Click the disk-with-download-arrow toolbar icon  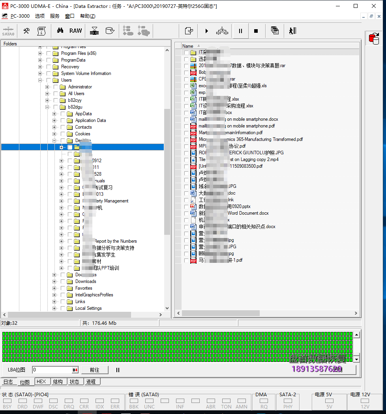(94, 31)
